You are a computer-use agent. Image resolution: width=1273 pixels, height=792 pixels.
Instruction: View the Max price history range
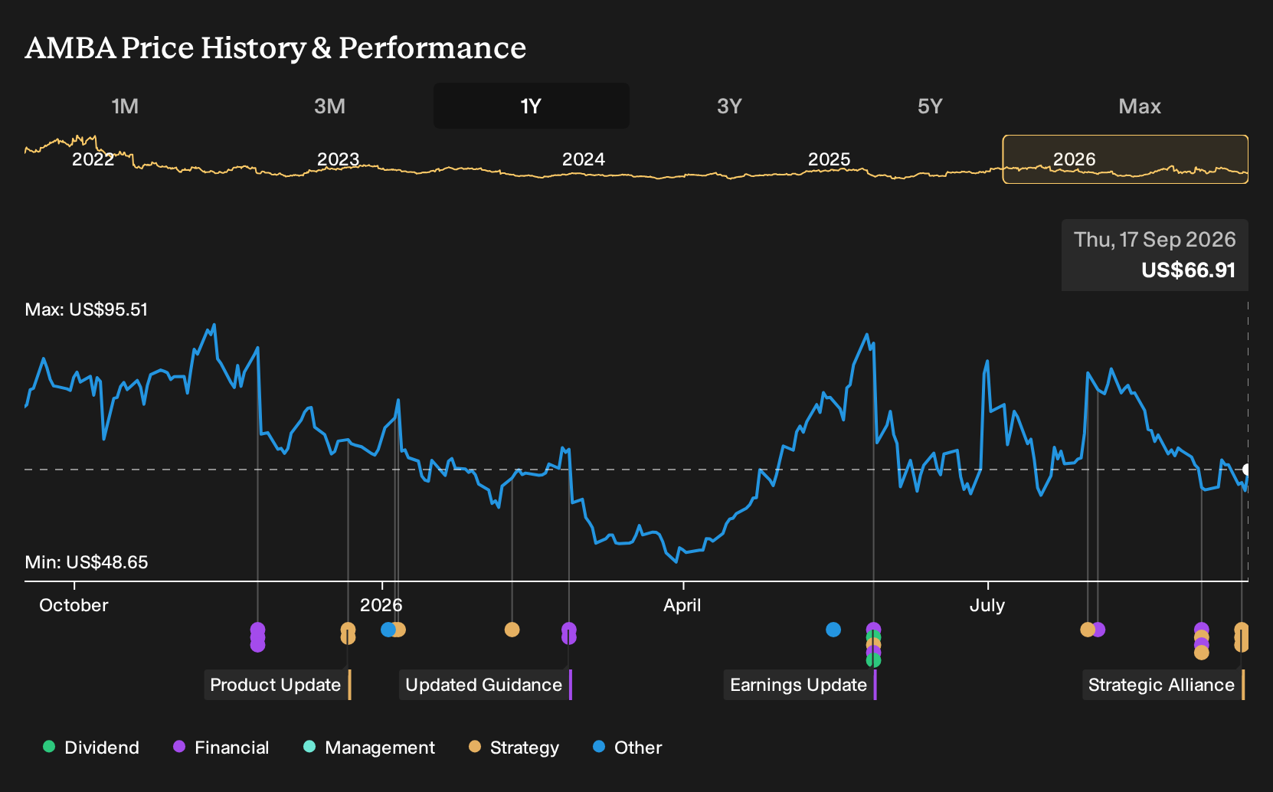point(1140,106)
